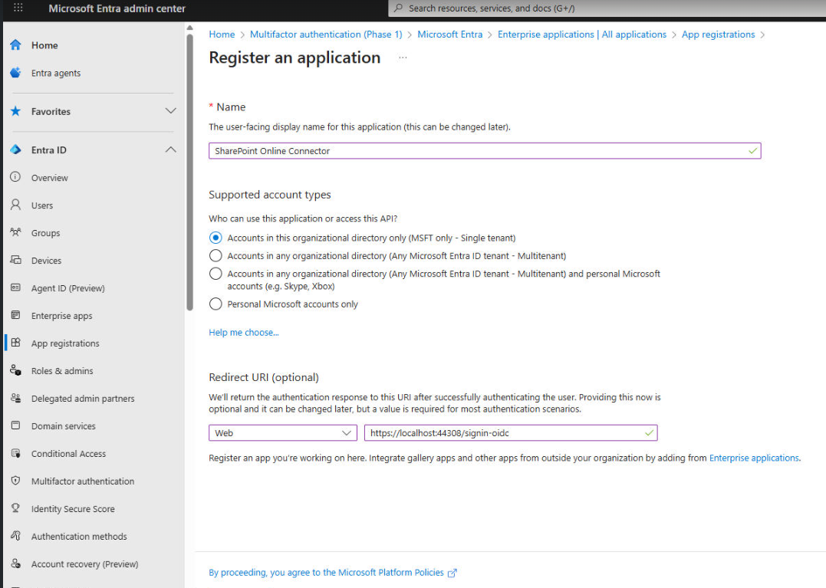Open Conditional Access icon in sidebar
826x588 pixels.
(x=15, y=454)
